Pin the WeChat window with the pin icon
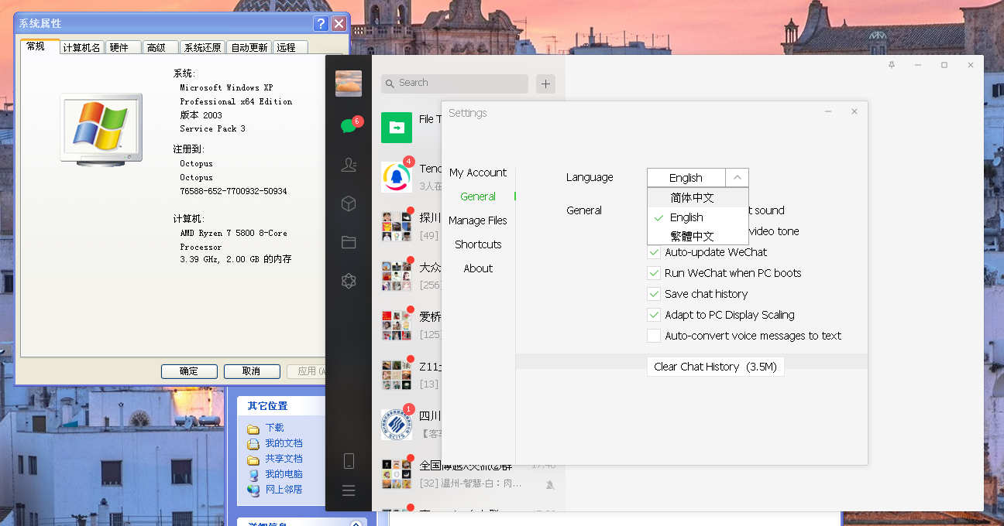The image size is (1004, 526). click(x=892, y=65)
